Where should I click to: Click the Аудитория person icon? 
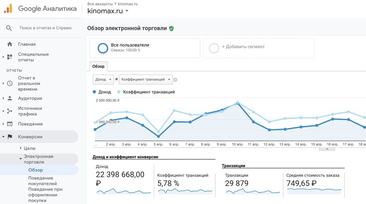click(x=10, y=98)
